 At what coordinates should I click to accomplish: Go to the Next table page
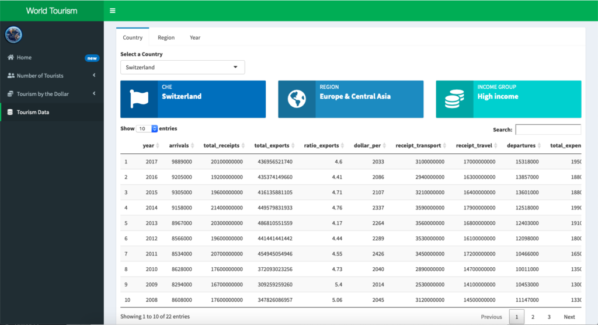click(569, 317)
